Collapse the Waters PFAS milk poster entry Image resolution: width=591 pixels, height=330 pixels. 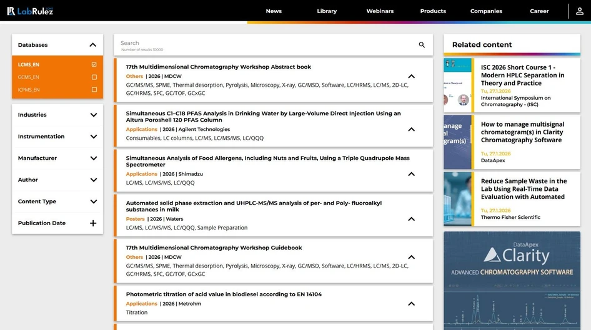tap(411, 219)
